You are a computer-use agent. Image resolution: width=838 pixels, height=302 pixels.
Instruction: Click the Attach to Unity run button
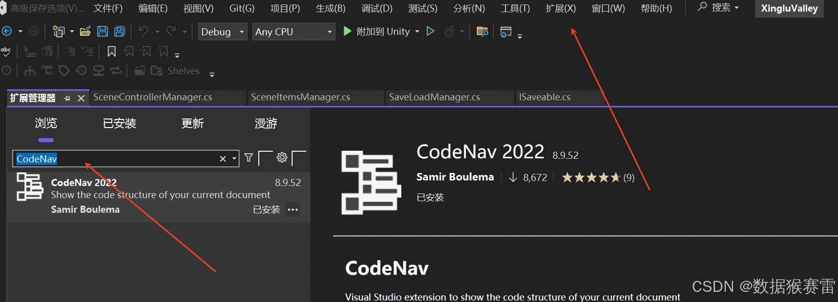[377, 32]
